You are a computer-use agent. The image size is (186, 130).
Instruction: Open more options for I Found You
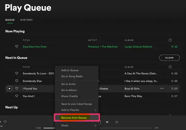pyautogui.click(x=162, y=88)
